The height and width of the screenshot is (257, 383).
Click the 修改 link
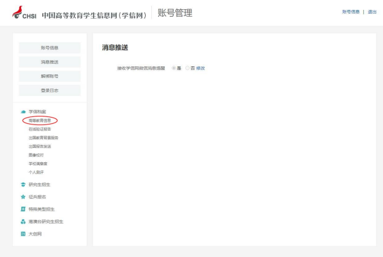point(200,68)
